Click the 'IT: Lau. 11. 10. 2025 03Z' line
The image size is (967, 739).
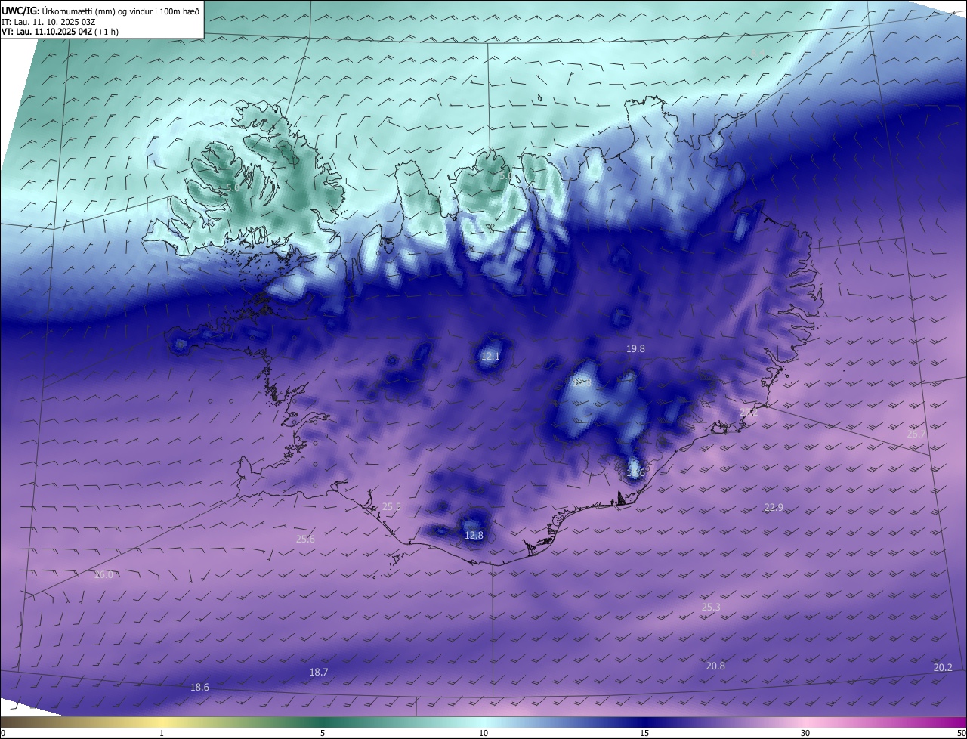pos(48,22)
